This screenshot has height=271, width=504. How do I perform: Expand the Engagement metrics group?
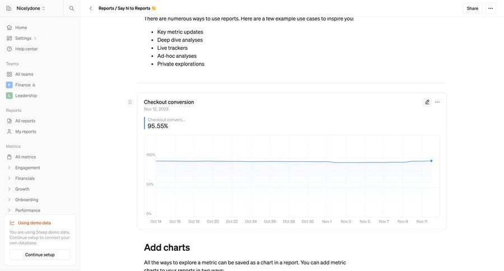[10, 167]
